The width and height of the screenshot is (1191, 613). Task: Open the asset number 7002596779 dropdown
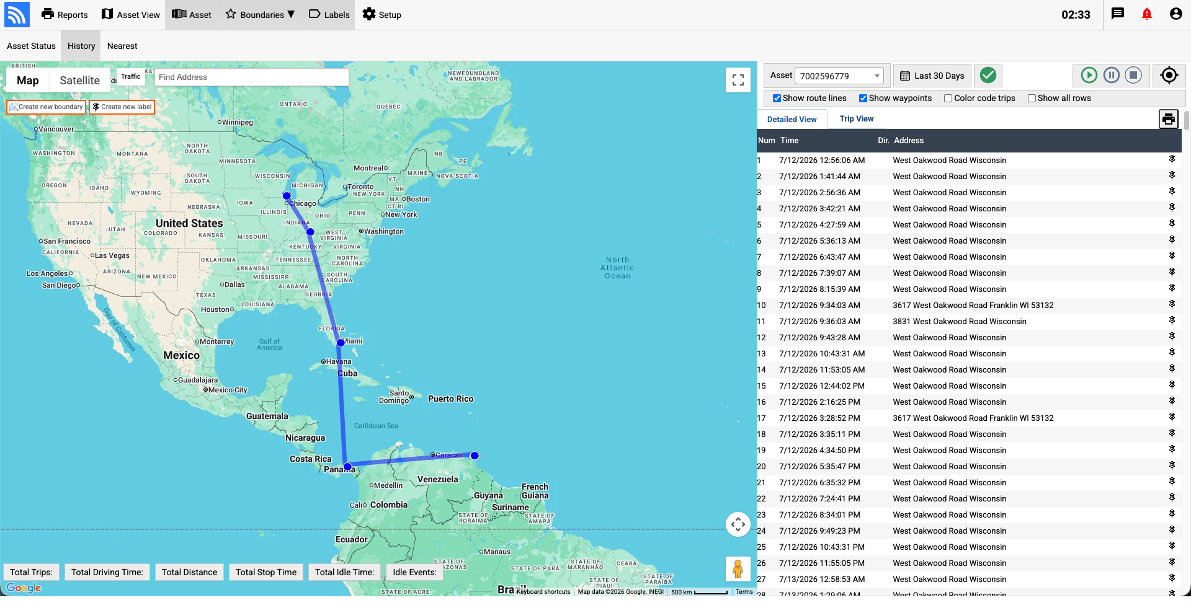839,76
